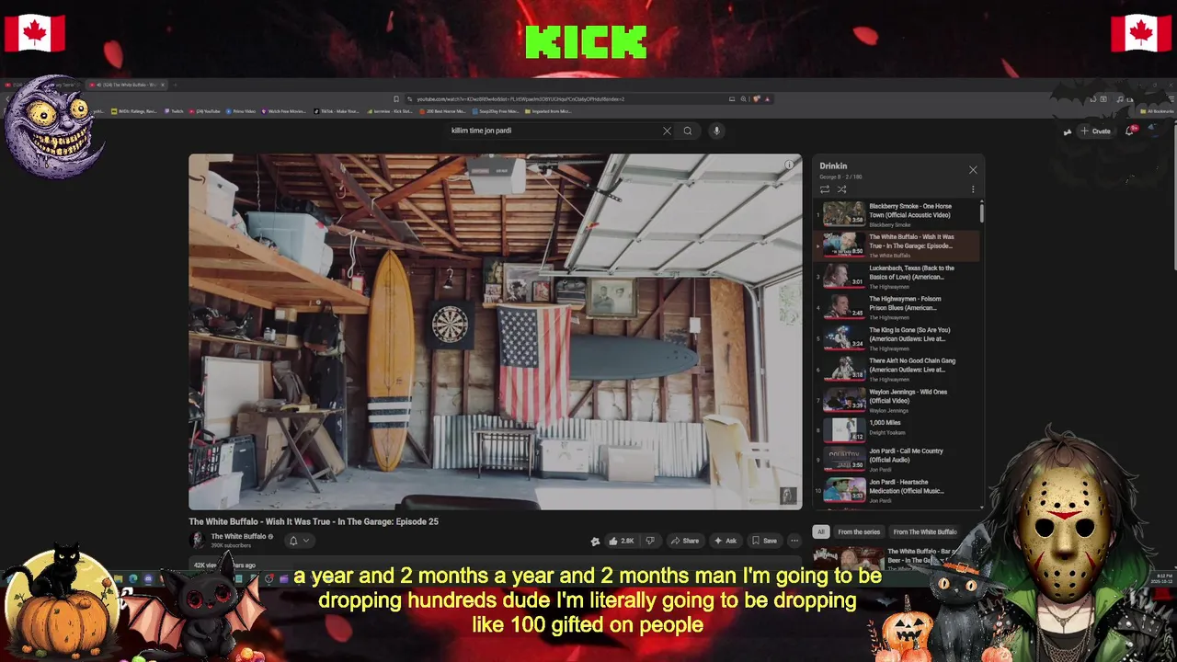Click the Create button in YouTube header
The width and height of the screenshot is (1177, 662).
coord(1096,131)
